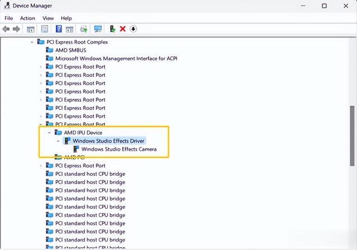Open the View menu
The image size is (357, 250).
coord(48,18)
